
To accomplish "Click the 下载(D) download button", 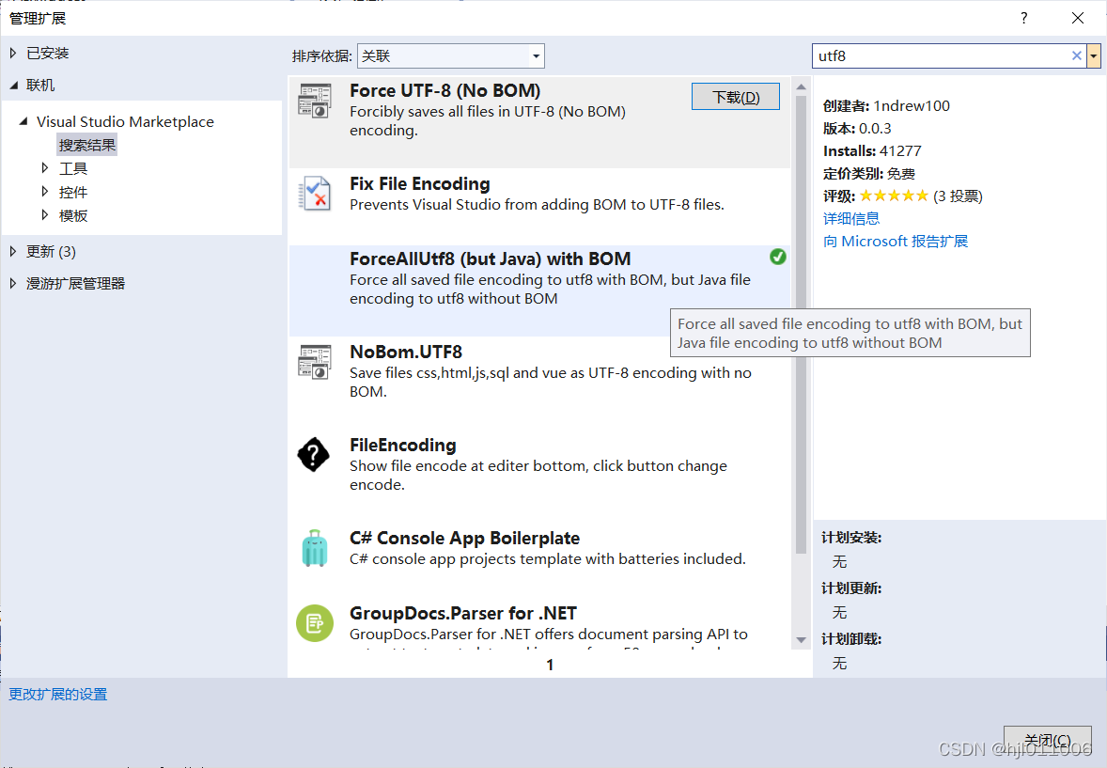I will click(x=735, y=97).
